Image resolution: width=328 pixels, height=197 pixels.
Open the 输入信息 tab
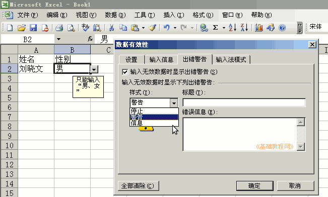[x=161, y=60]
